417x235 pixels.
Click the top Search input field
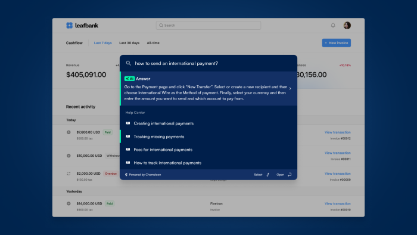(208, 25)
